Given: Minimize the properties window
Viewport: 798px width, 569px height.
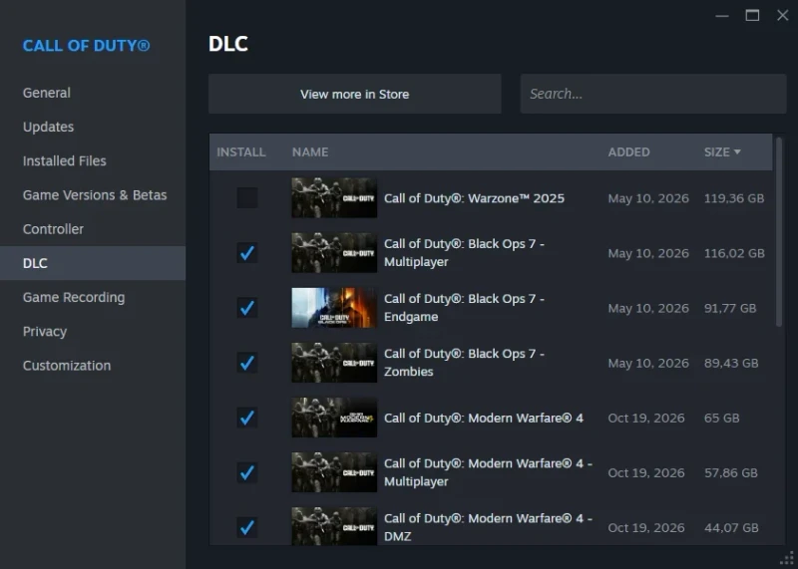Looking at the screenshot, I should click(721, 16).
